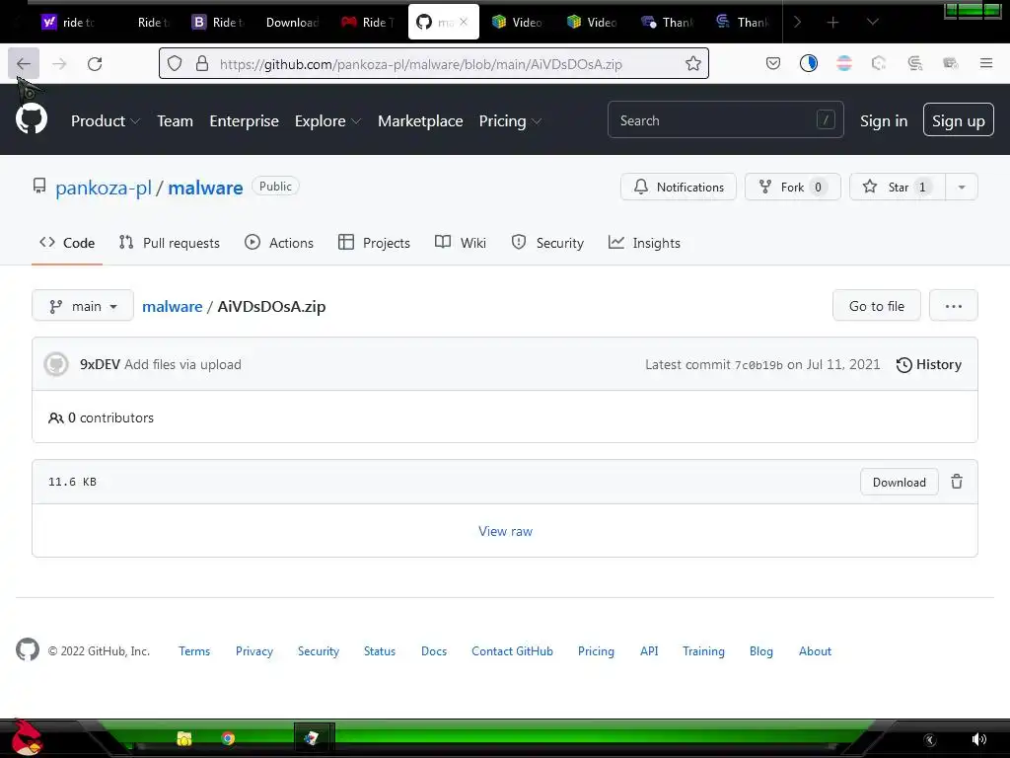Open the Insights tab
Image resolution: width=1010 pixels, height=758 pixels.
coord(644,243)
